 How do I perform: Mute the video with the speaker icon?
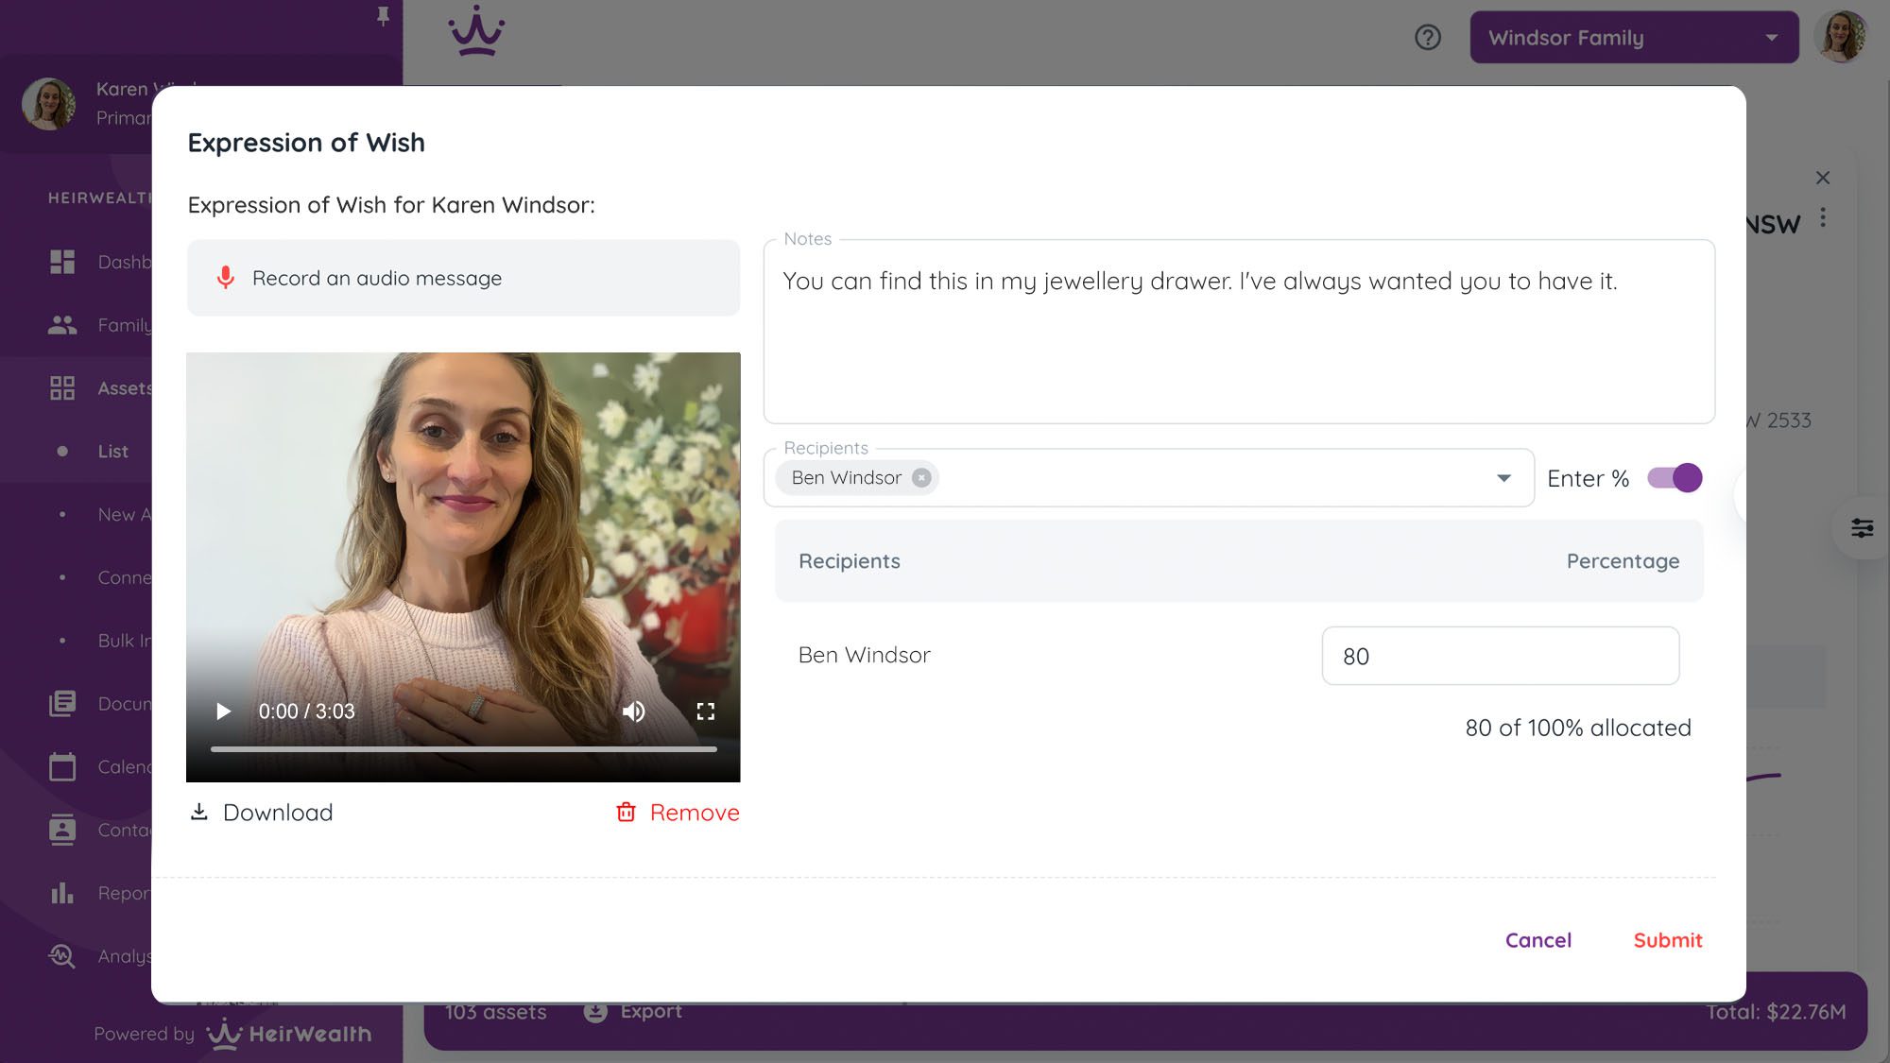pos(634,712)
